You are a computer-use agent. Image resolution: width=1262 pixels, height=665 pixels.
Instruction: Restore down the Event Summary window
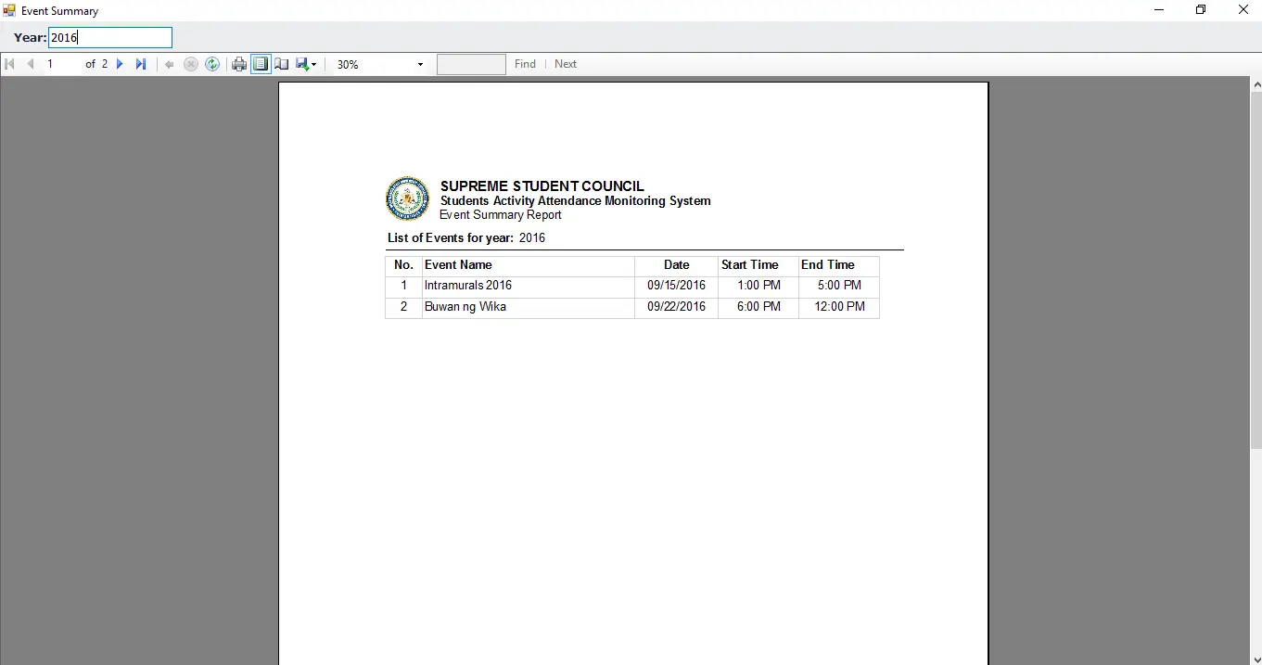1201,10
